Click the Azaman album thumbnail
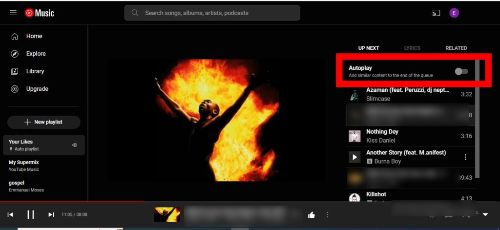 354,95
